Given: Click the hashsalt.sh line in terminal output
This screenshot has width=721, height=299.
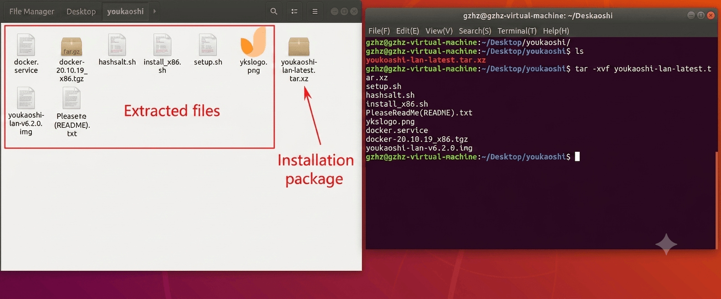Looking at the screenshot, I should point(390,95).
